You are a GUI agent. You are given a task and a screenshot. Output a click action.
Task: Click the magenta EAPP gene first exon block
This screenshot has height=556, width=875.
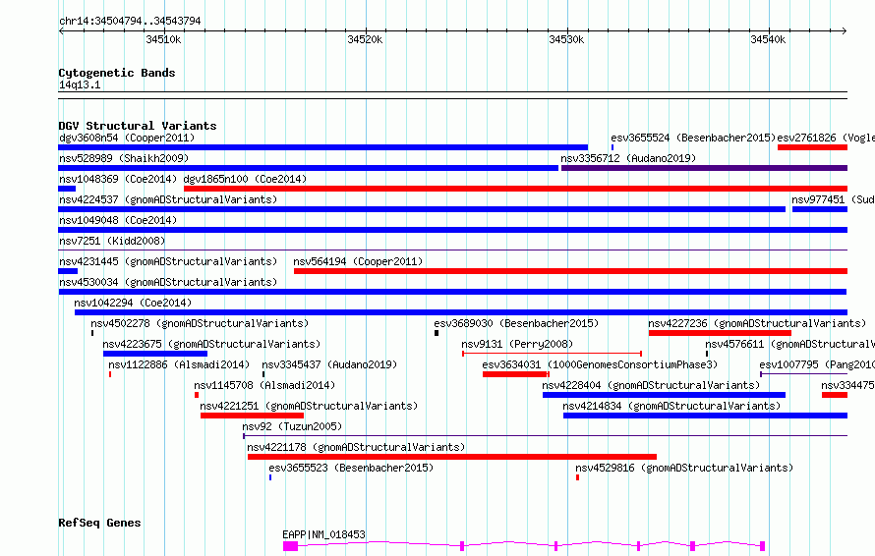[x=290, y=546]
